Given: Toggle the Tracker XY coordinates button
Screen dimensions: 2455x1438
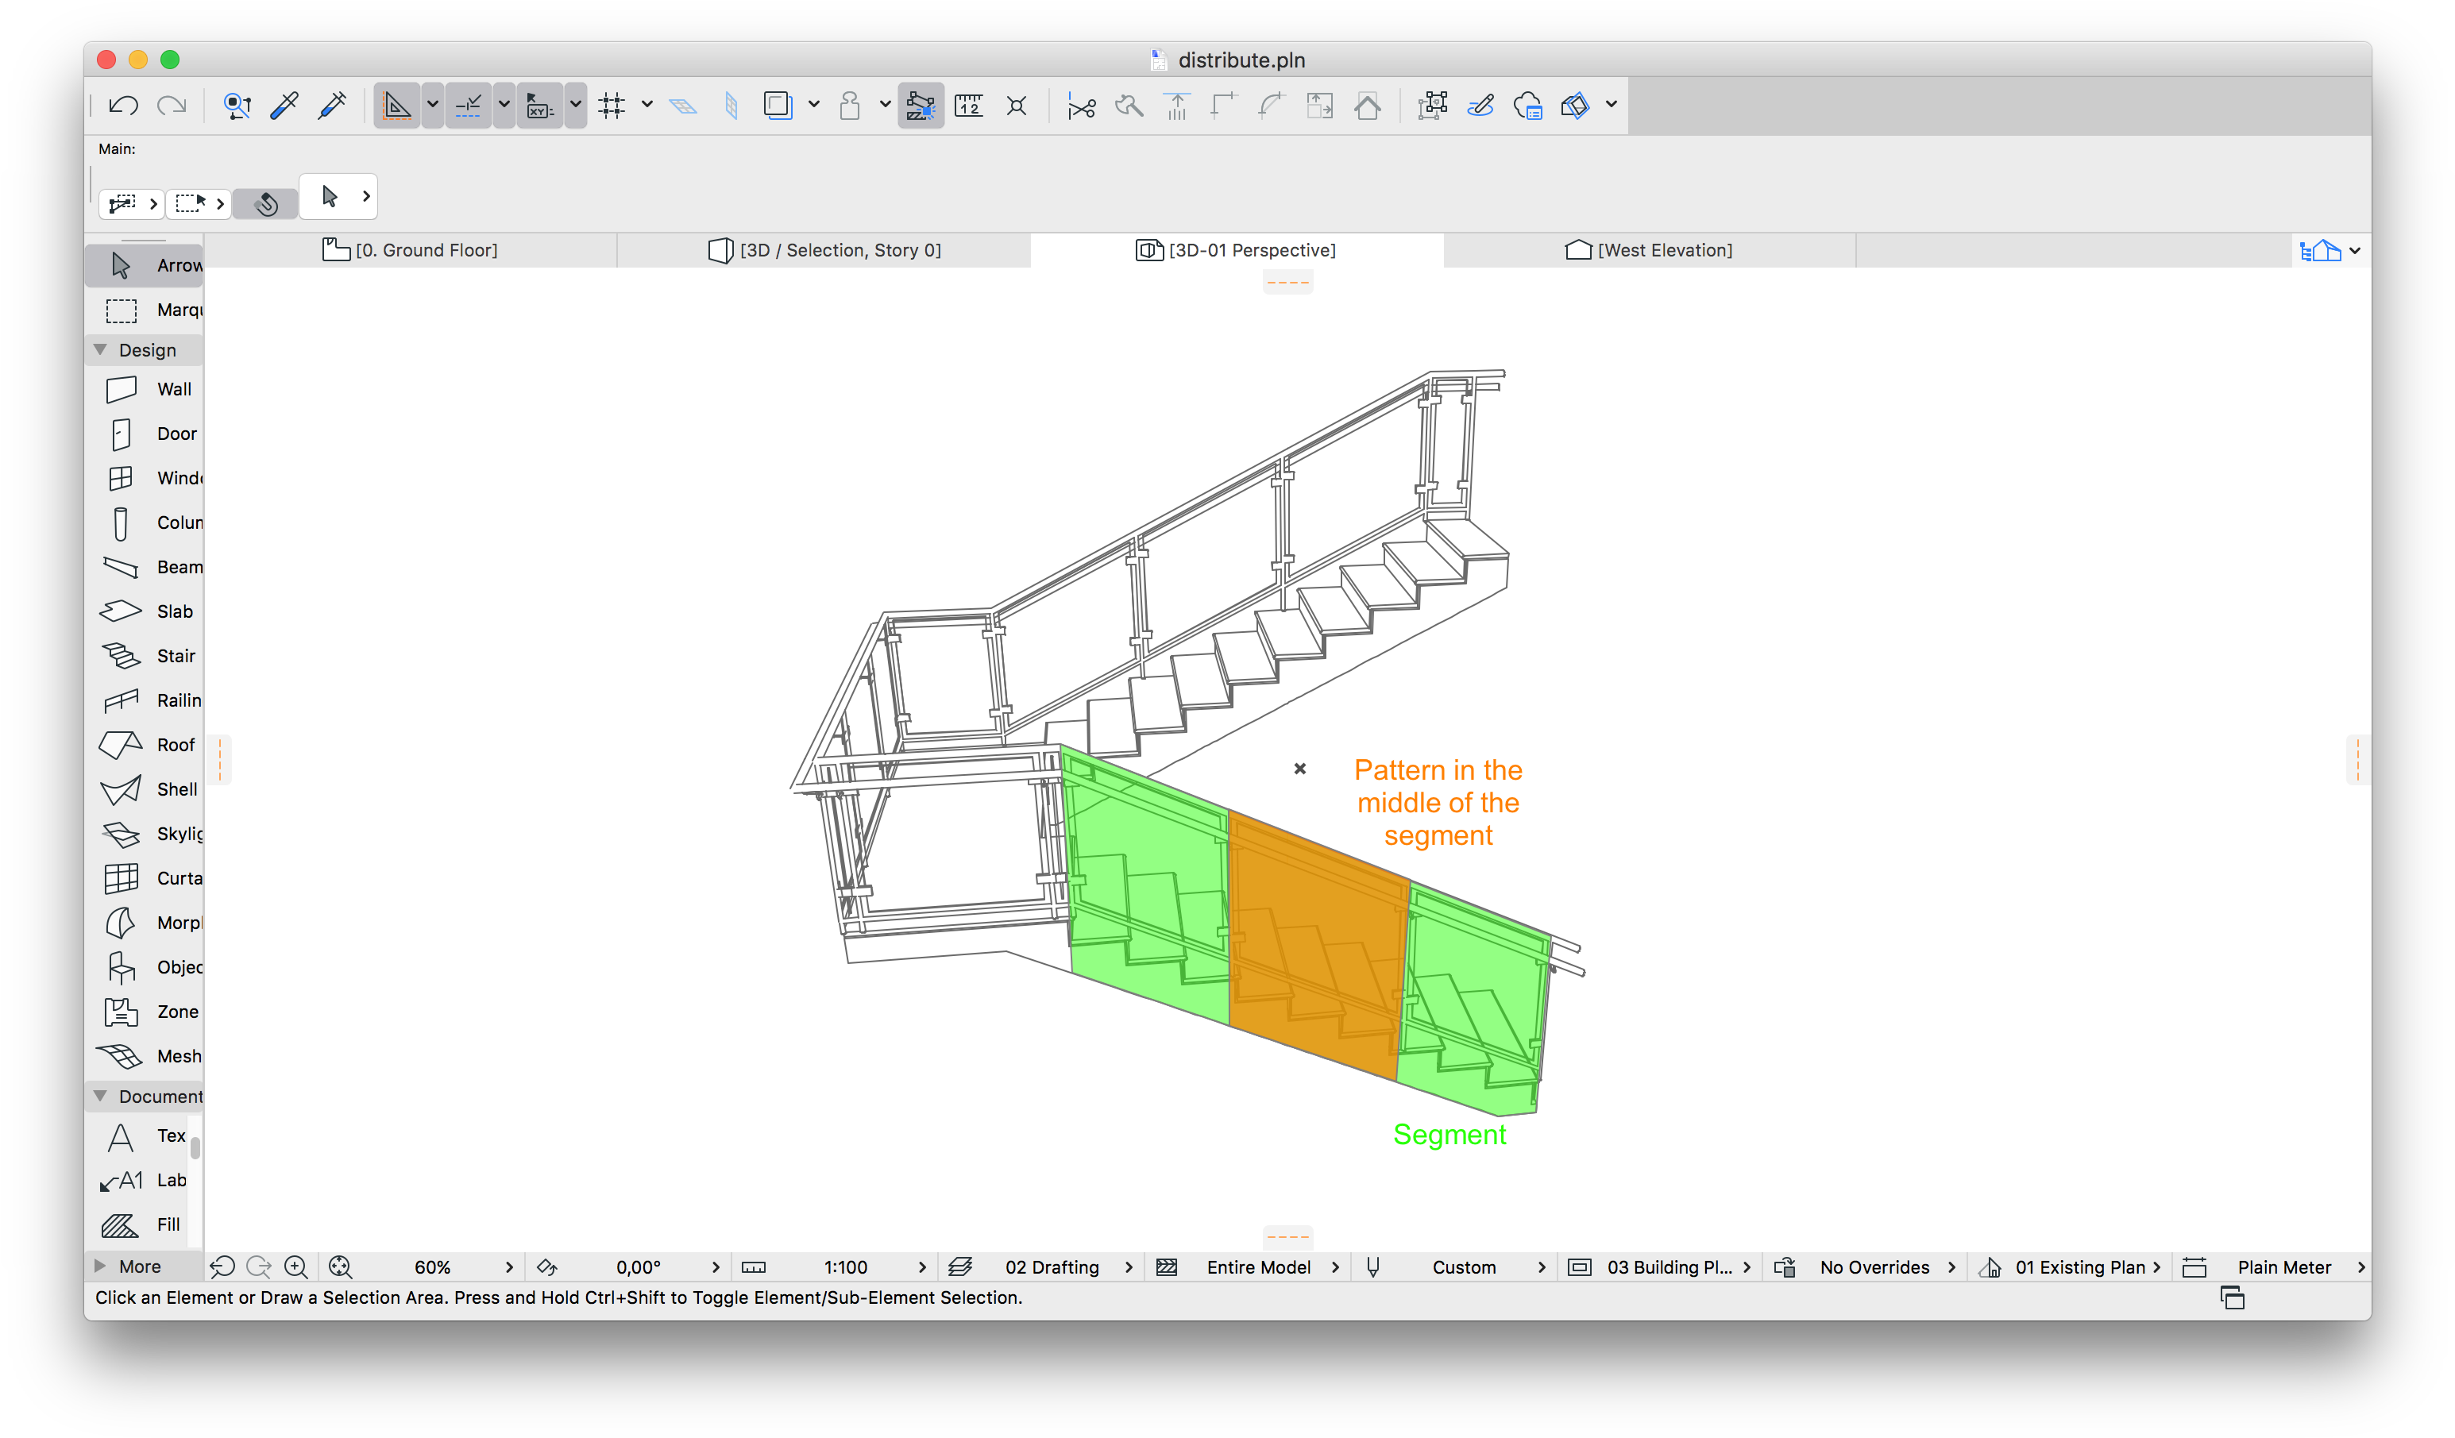Looking at the screenshot, I should pos(540,106).
